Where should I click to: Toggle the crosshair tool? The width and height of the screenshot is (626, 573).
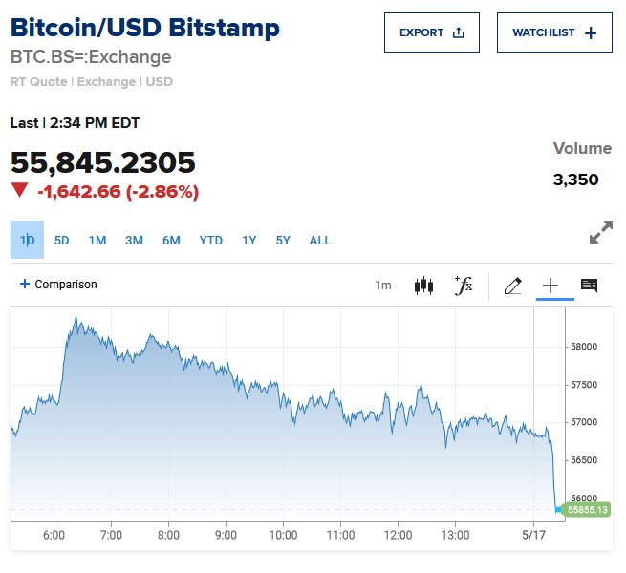pyautogui.click(x=550, y=286)
